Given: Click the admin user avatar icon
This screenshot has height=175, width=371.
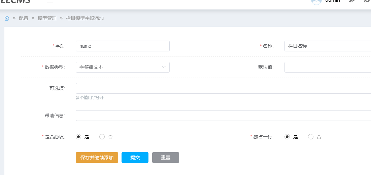Looking at the screenshot, I should (316, 1).
